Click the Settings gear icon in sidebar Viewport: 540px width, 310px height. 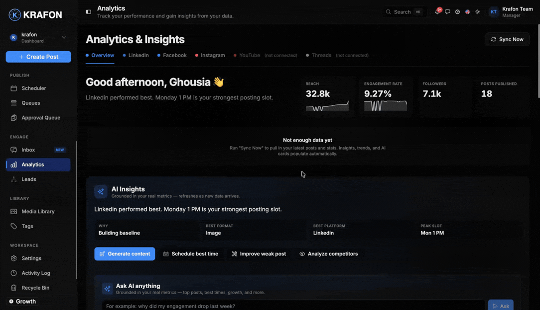pyautogui.click(x=14, y=258)
